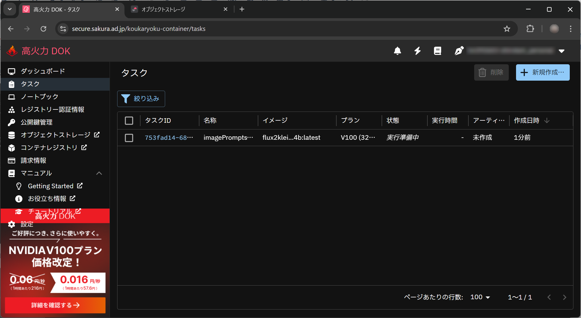Click 詳細を確認する banner button
Viewport: 581px width, 318px height.
55,305
